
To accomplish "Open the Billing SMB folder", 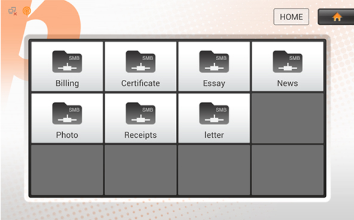I will click(67, 66).
